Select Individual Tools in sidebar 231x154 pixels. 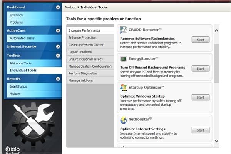coord(34,70)
